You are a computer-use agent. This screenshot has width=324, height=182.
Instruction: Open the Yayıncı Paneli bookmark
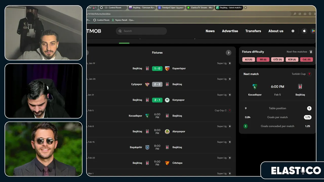point(123,20)
